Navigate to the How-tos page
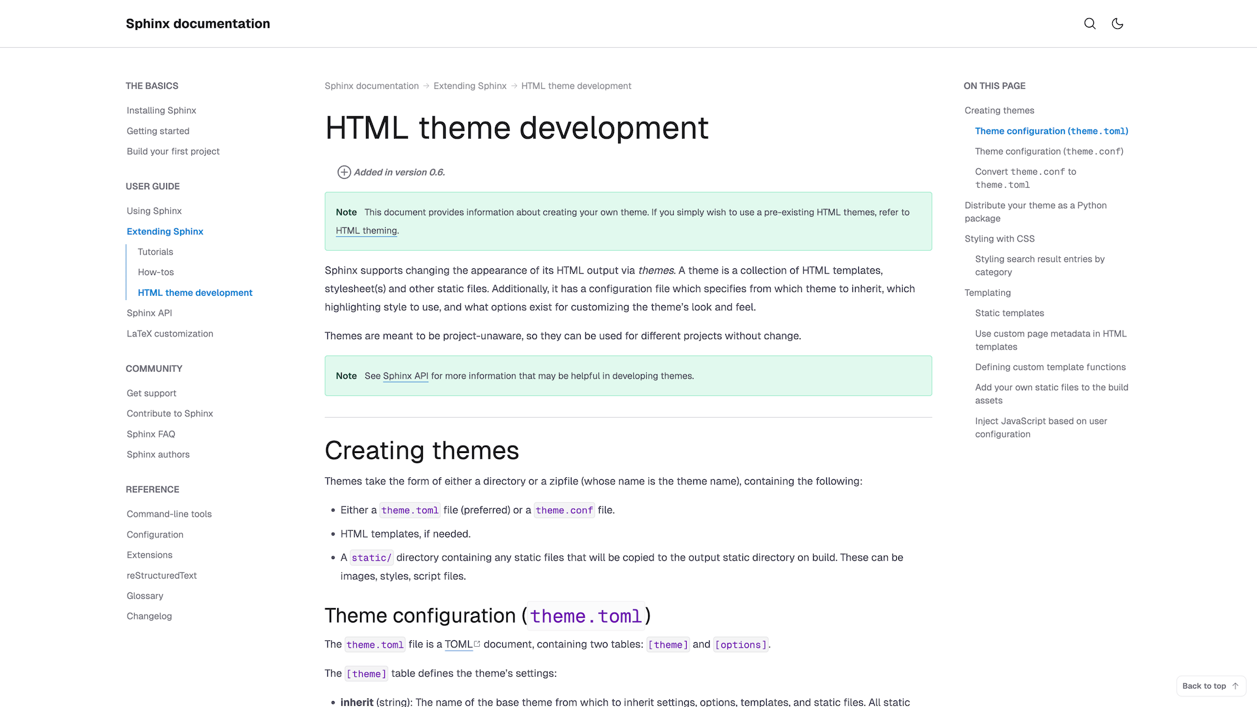Image resolution: width=1257 pixels, height=707 pixels. click(x=155, y=272)
